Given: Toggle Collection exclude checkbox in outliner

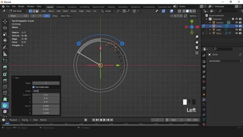Looking at the screenshot, I should point(233,19).
